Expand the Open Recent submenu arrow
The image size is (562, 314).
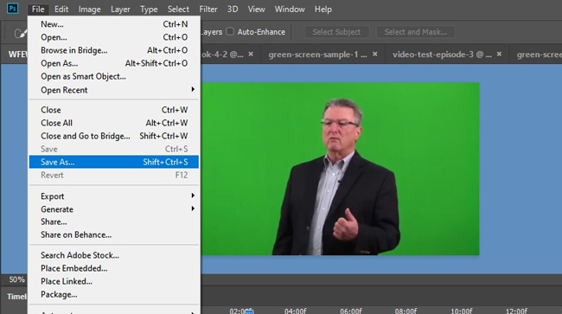[193, 89]
